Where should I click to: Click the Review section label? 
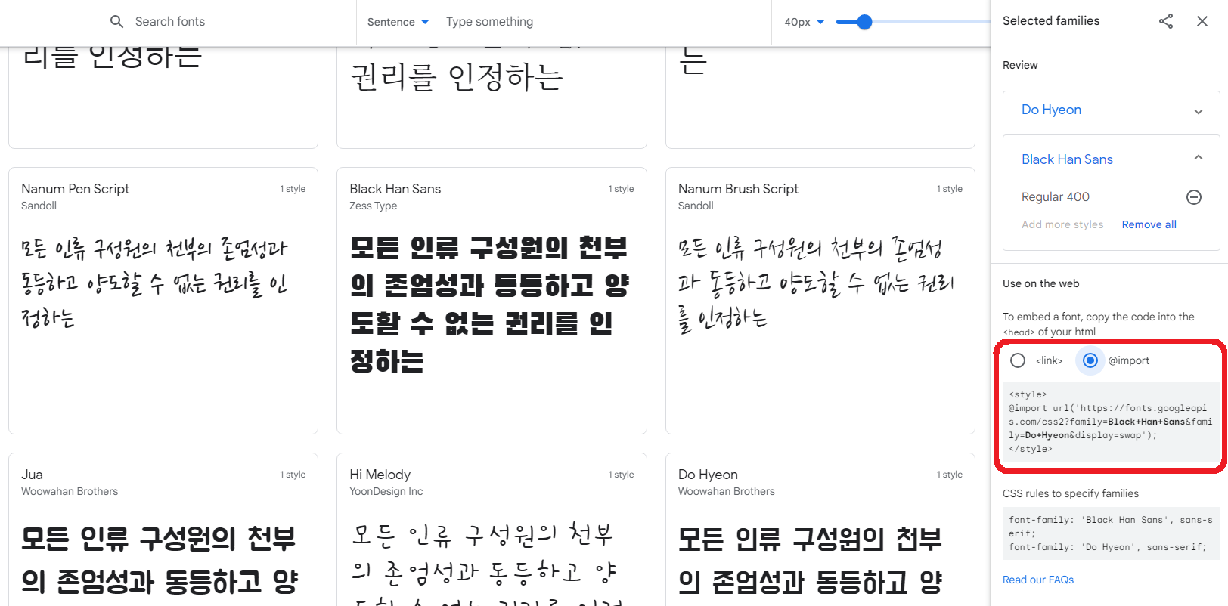click(x=1020, y=65)
